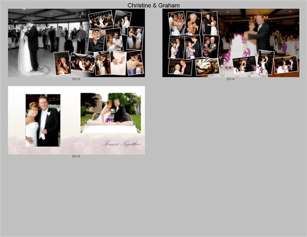Select the BG14 album spread thumbnail
This screenshot has width=307, height=237.
click(x=231, y=43)
